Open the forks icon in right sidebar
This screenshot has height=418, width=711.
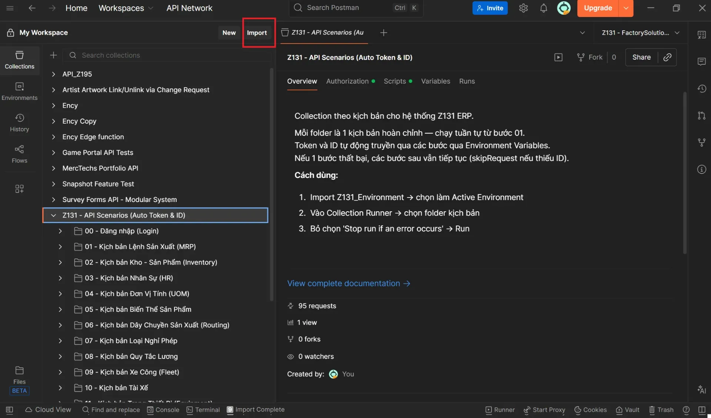pyautogui.click(x=701, y=142)
